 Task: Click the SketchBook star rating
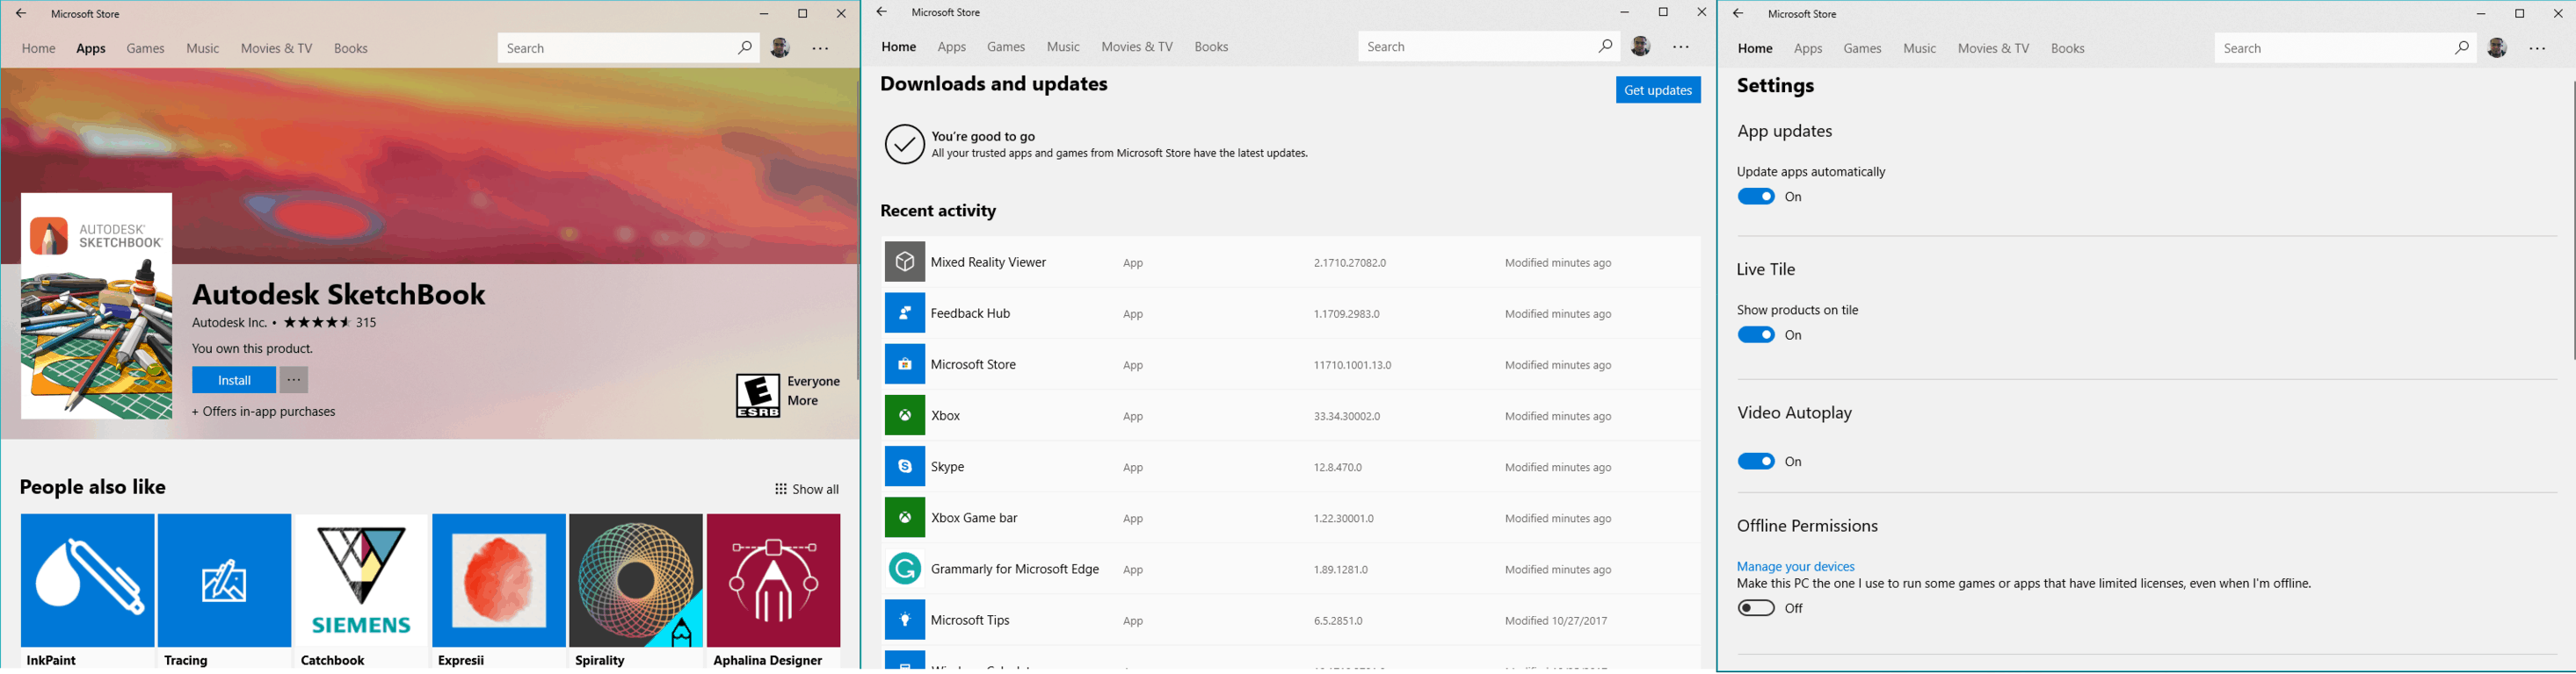(317, 323)
